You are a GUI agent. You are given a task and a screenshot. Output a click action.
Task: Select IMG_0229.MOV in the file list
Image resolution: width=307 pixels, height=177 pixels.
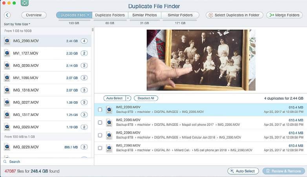(46, 147)
